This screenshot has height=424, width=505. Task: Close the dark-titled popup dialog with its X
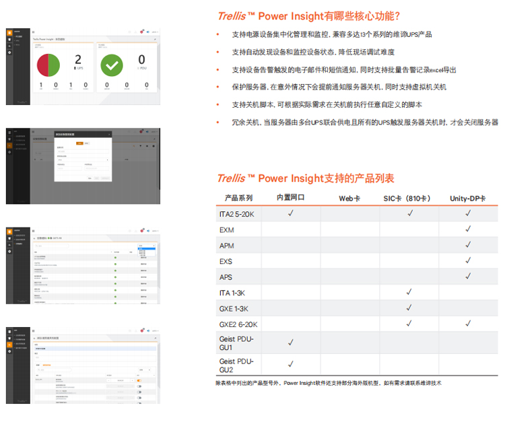[x=109, y=135]
